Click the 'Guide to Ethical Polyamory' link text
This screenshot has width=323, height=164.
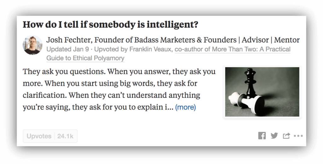point(85,58)
